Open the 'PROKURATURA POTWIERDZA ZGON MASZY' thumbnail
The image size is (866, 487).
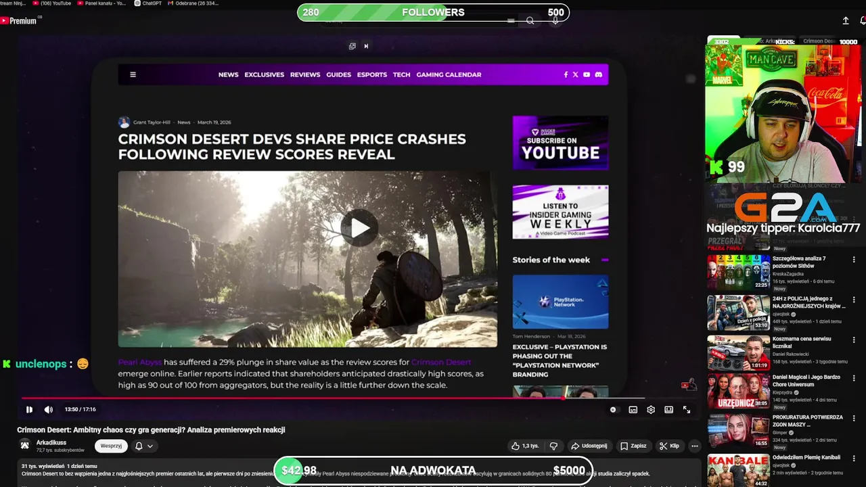coord(739,431)
